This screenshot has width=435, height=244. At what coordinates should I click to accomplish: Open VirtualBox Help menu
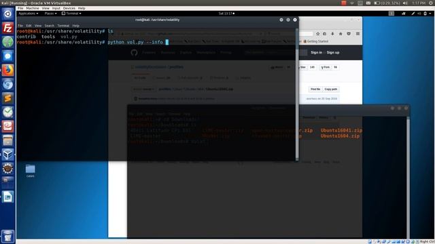[x=82, y=8]
